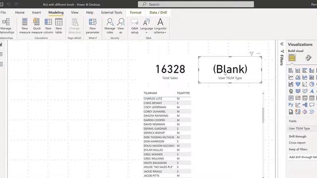The height and width of the screenshot is (178, 317).
Task: Open Language dropdown in ribbon
Action: pos(147,26)
